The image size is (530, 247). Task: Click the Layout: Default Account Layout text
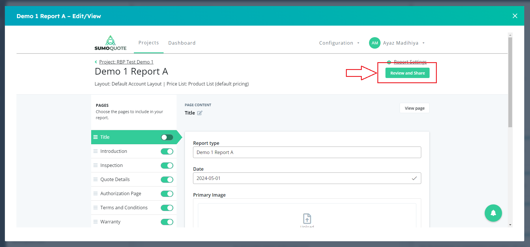128,84
